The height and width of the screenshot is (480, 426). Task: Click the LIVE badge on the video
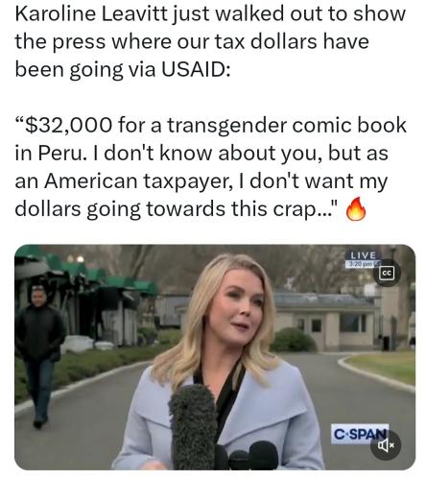363,255
